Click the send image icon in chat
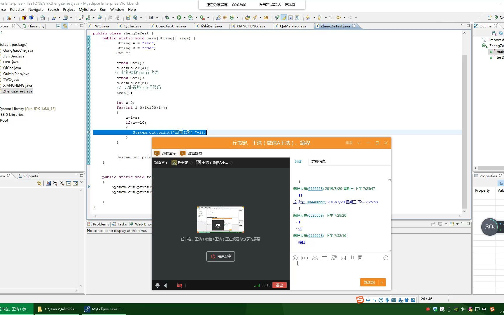The height and width of the screenshot is (315, 504). point(343,258)
